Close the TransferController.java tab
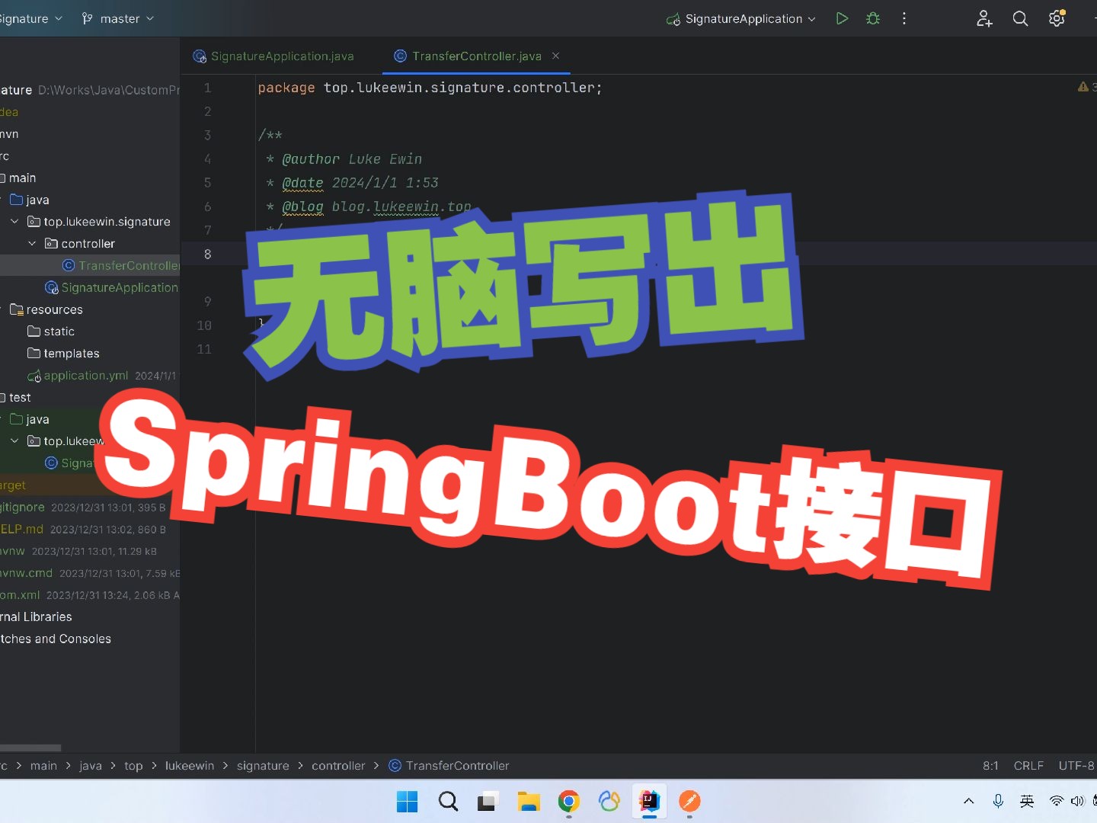Screen dimensions: 1097x823 coord(555,56)
